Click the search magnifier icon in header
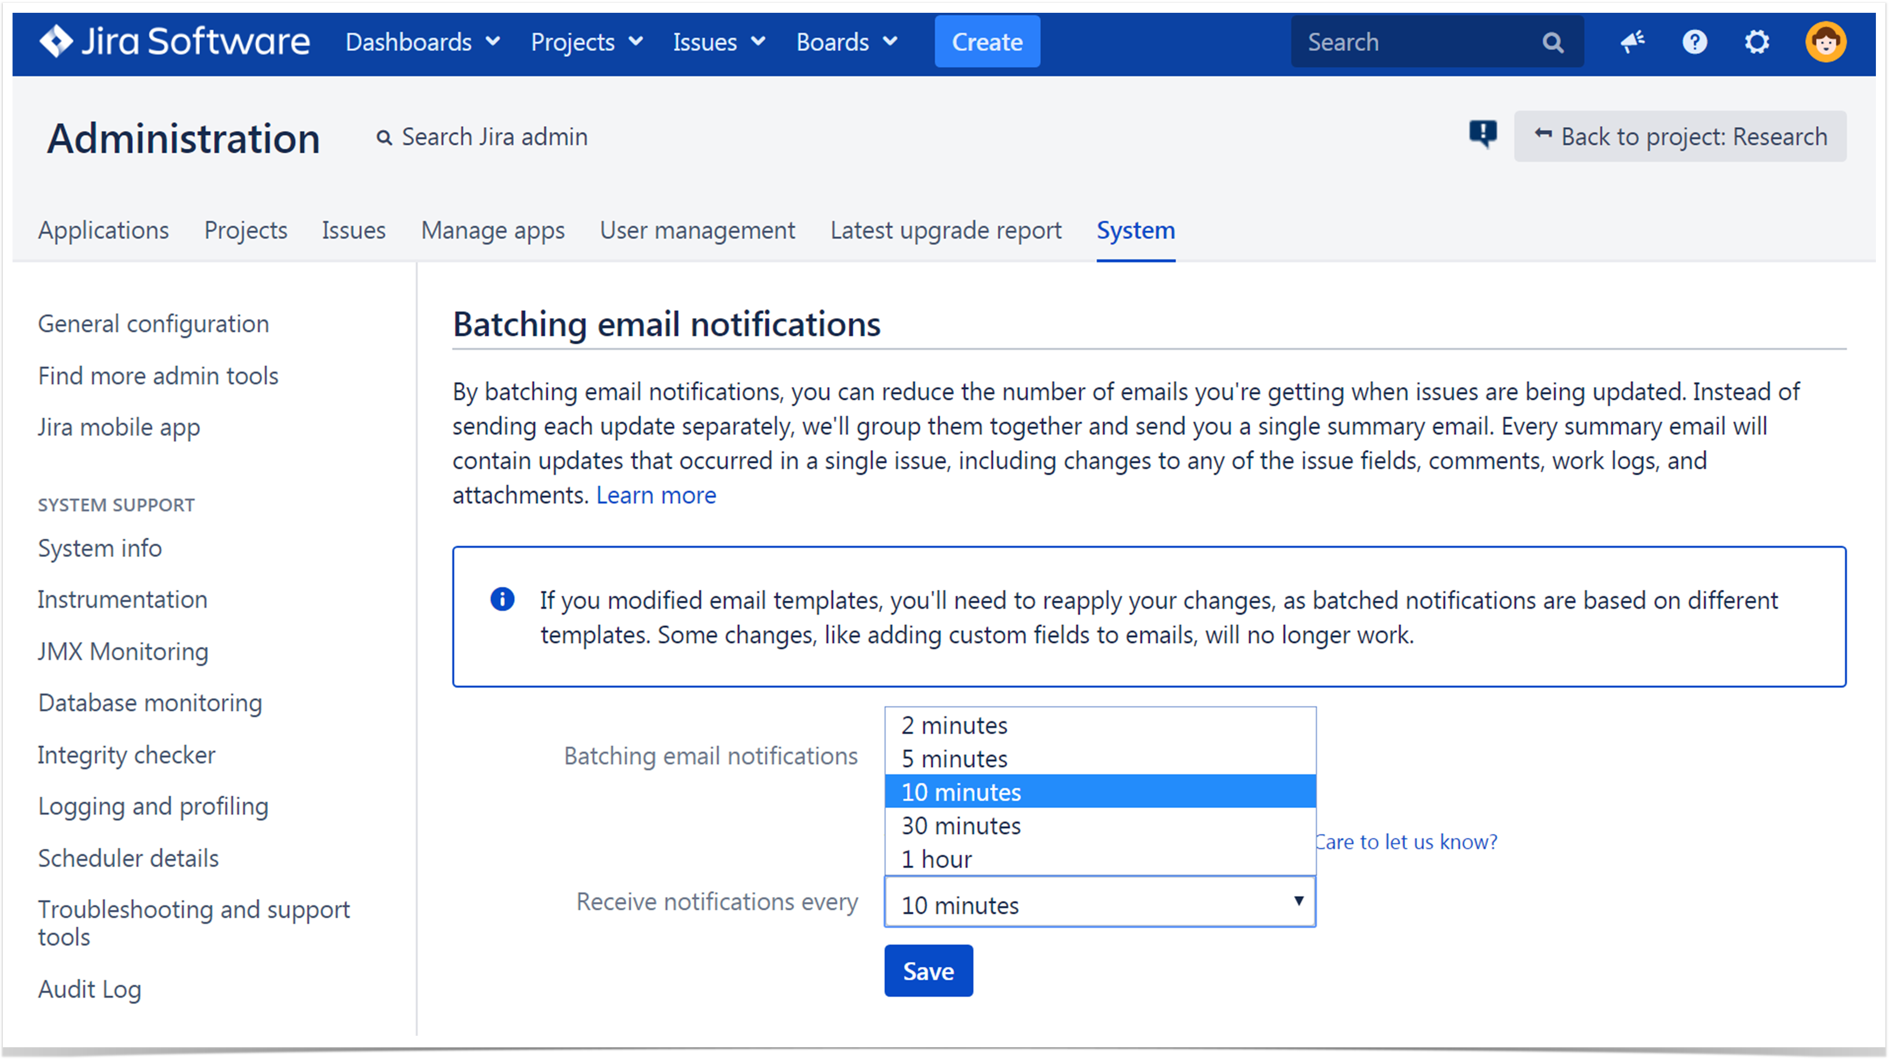This screenshot has height=1061, width=1892. pyautogui.click(x=1553, y=43)
